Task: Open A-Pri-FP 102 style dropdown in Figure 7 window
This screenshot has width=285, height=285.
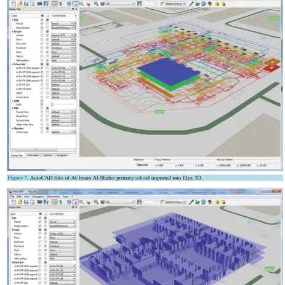Action: [62, 72]
